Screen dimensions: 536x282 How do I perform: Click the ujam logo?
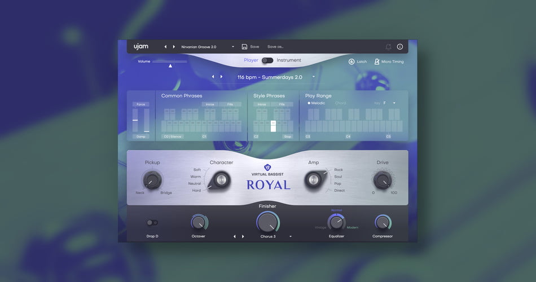[x=141, y=46]
